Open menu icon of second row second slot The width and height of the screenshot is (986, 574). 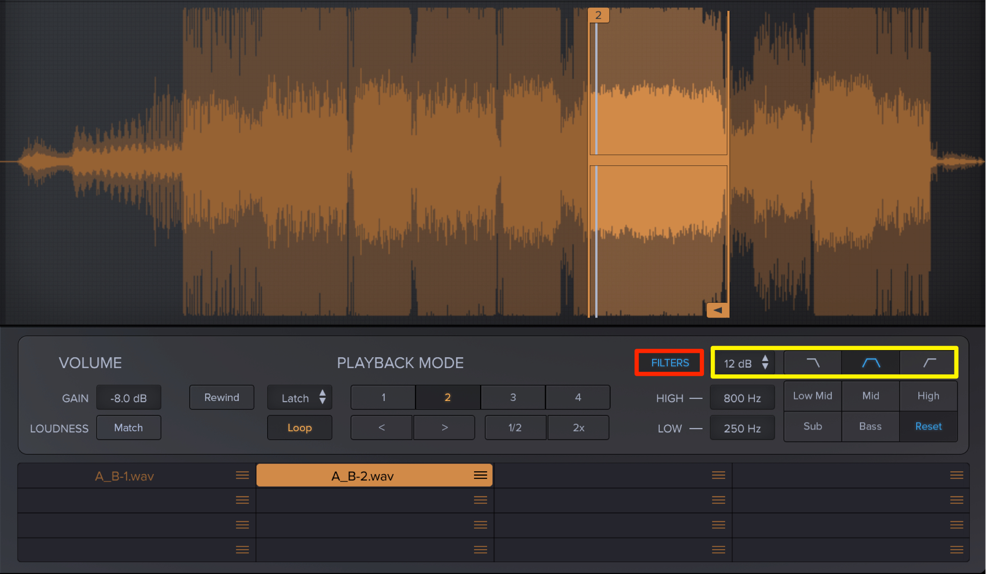(480, 500)
